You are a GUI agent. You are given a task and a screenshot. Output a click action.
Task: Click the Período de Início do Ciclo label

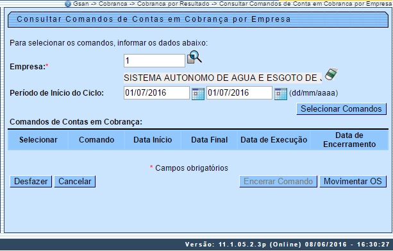pyautogui.click(x=56, y=93)
